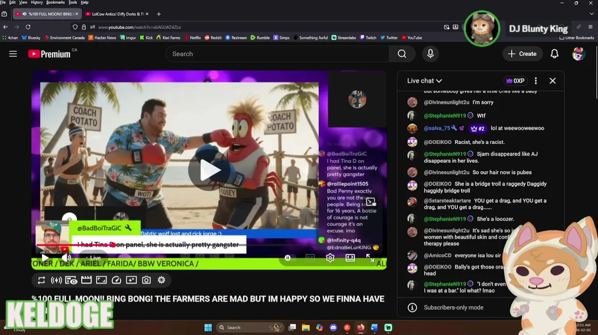Open the History menu

pos(37,2)
